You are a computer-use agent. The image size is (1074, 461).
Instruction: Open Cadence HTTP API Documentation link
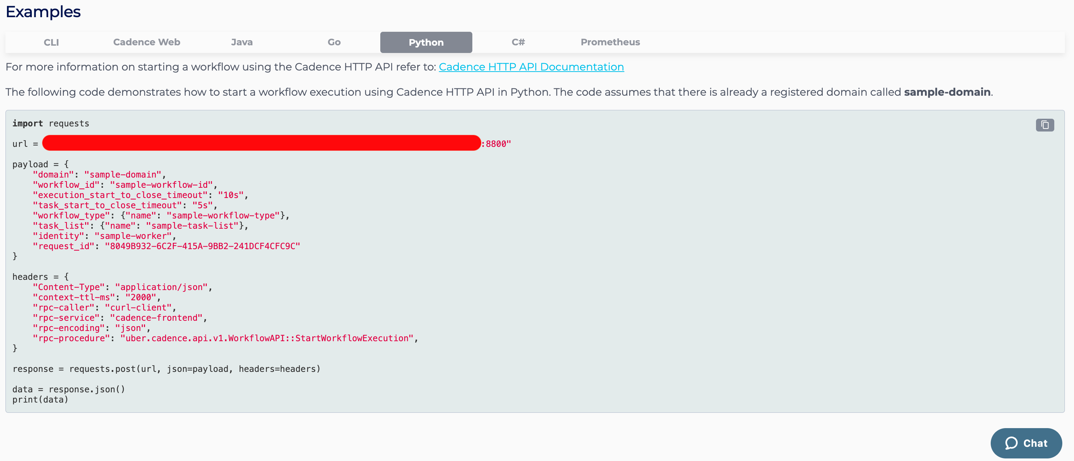(531, 67)
